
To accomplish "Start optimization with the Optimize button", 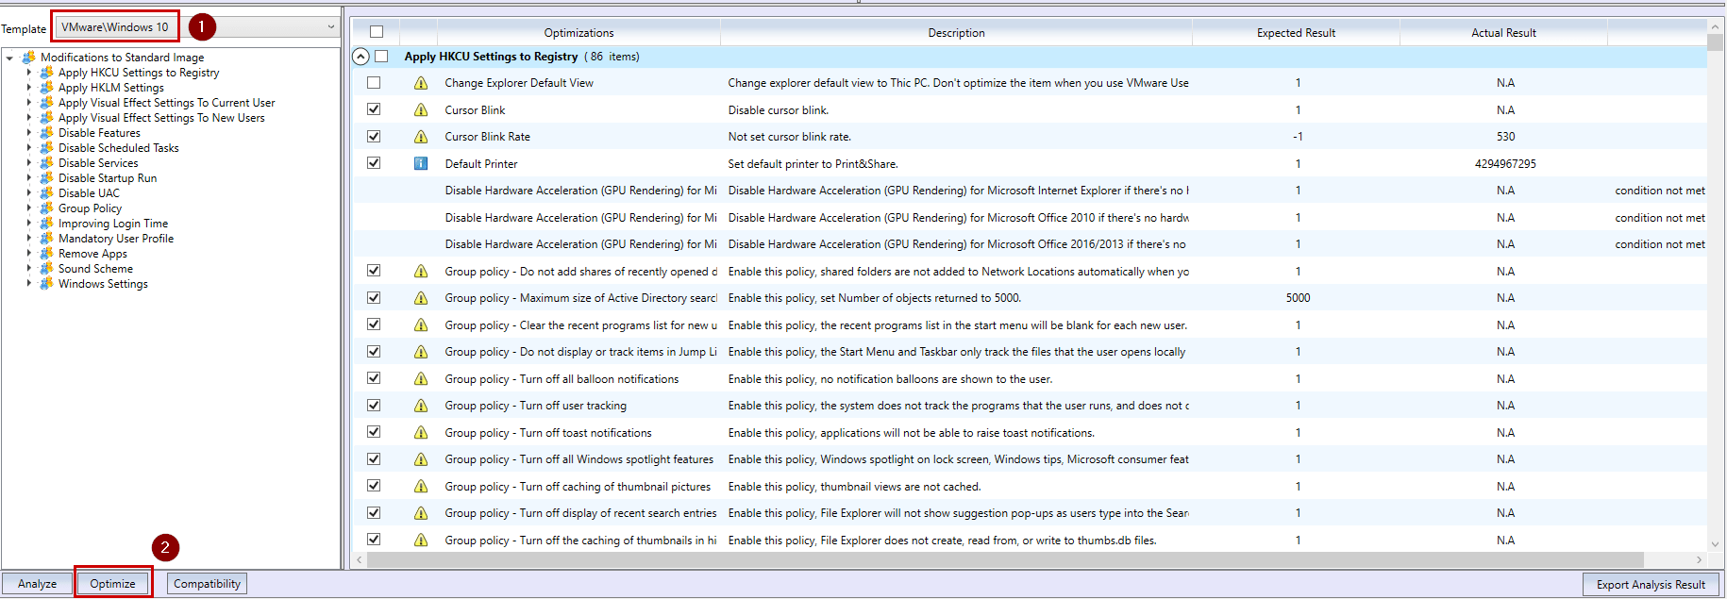I will point(113,584).
